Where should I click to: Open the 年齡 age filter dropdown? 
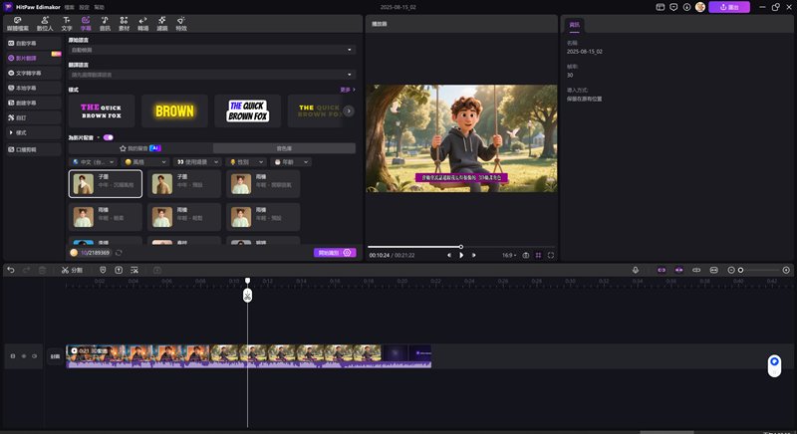291,162
